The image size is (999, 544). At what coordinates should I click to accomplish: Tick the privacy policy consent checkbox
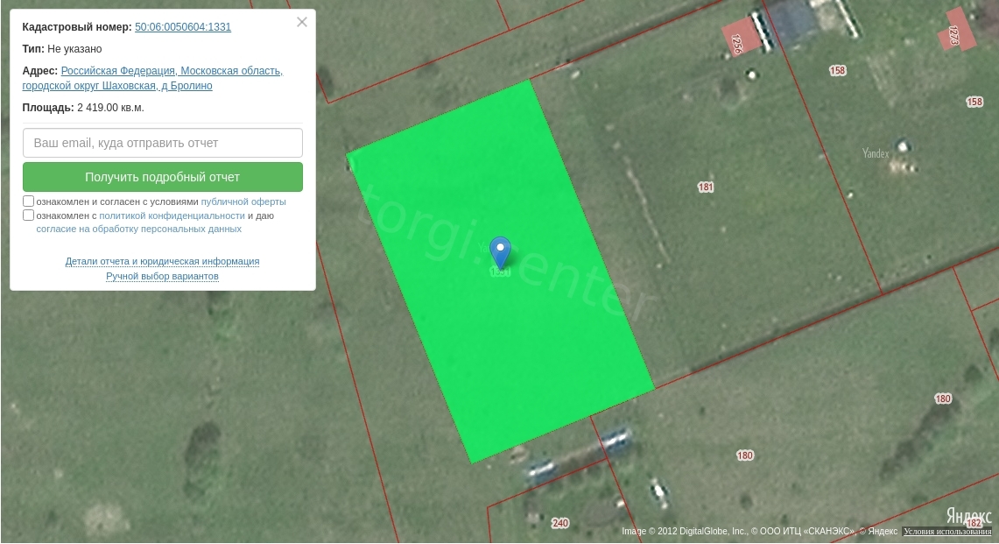pyautogui.click(x=29, y=215)
